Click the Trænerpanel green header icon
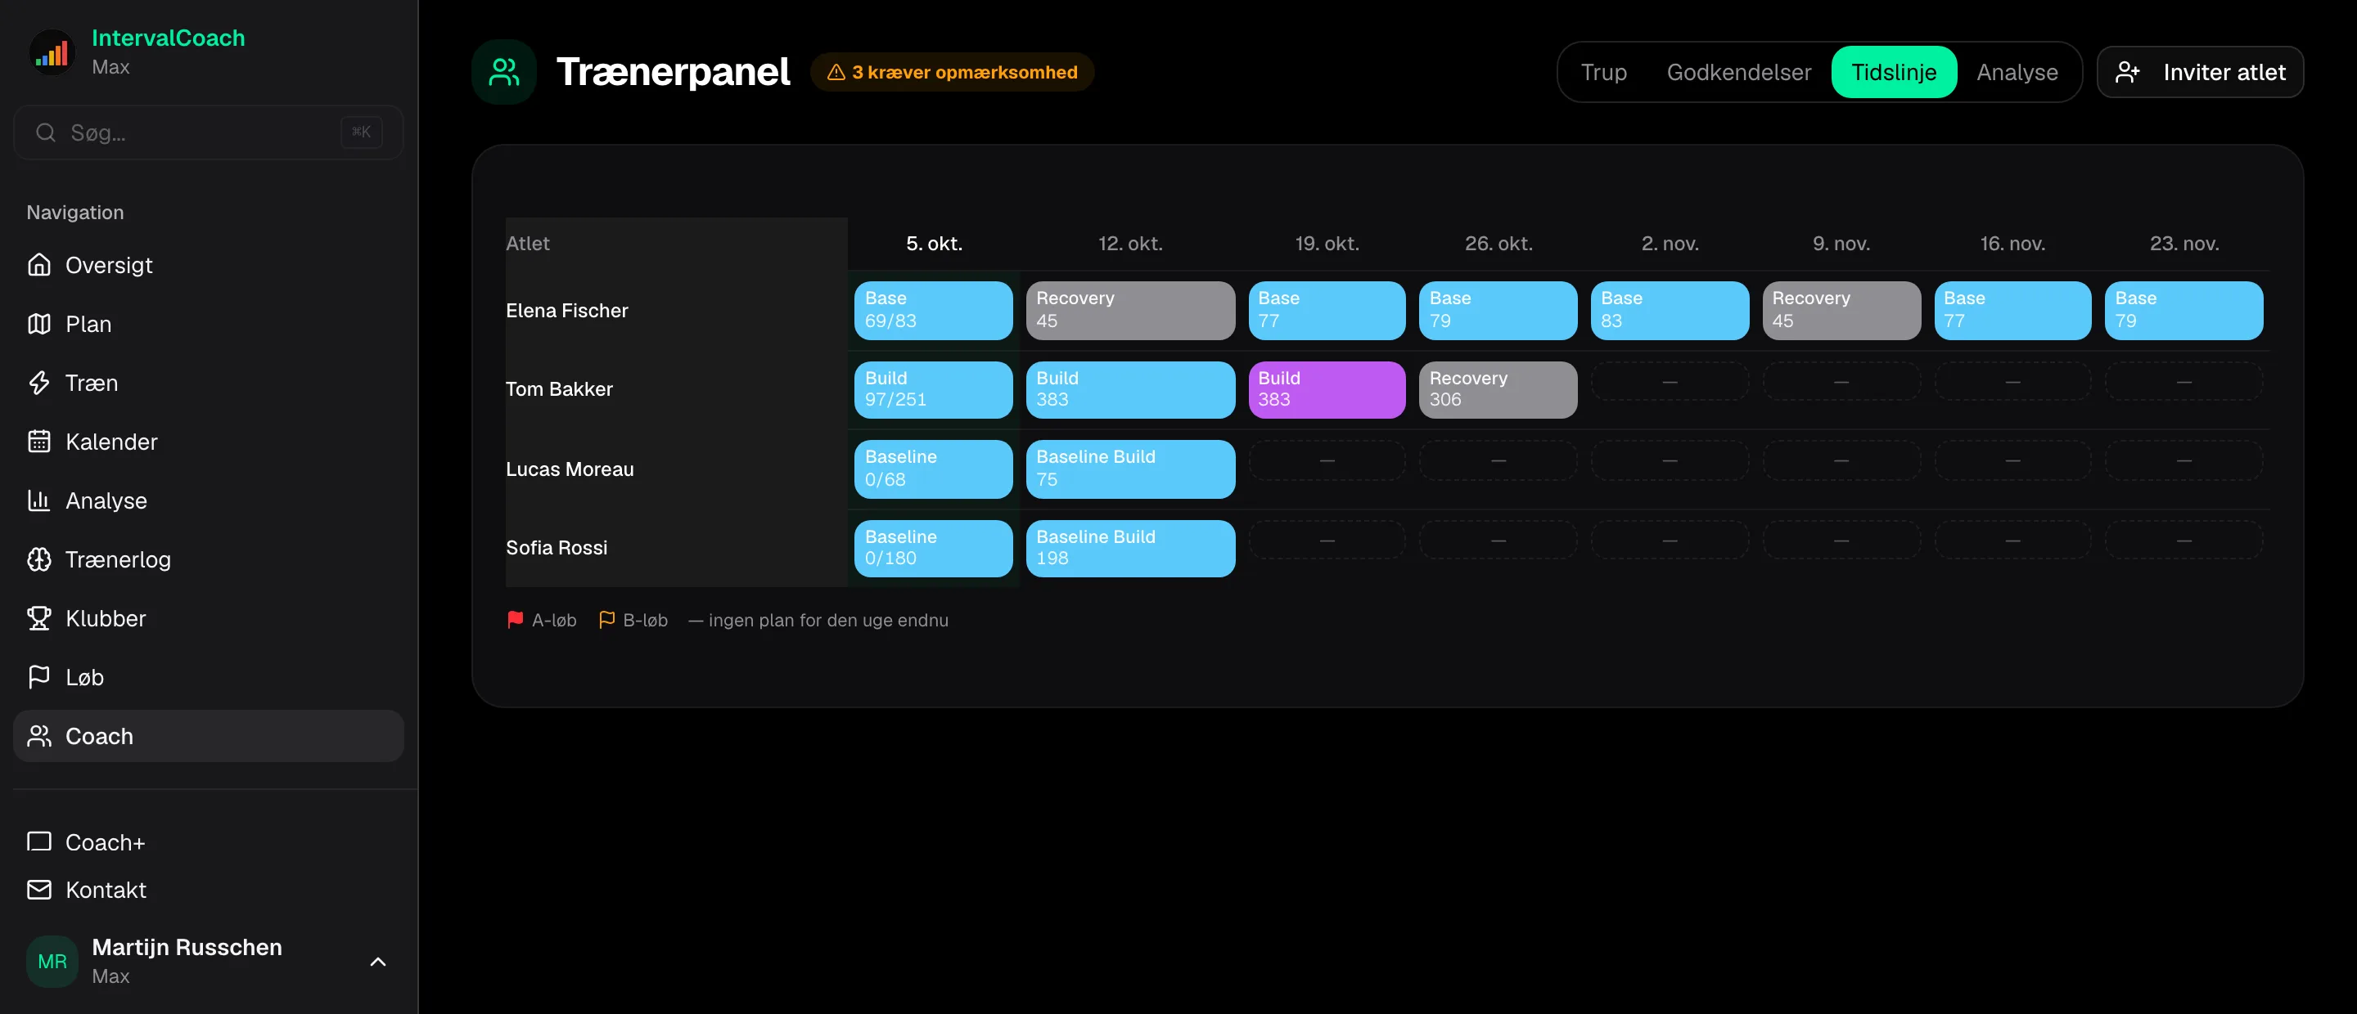Image resolution: width=2357 pixels, height=1014 pixels. click(504, 71)
